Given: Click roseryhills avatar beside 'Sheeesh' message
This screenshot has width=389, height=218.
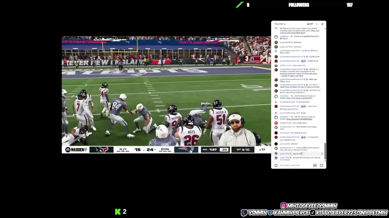Looking at the screenshot, I should (276, 144).
